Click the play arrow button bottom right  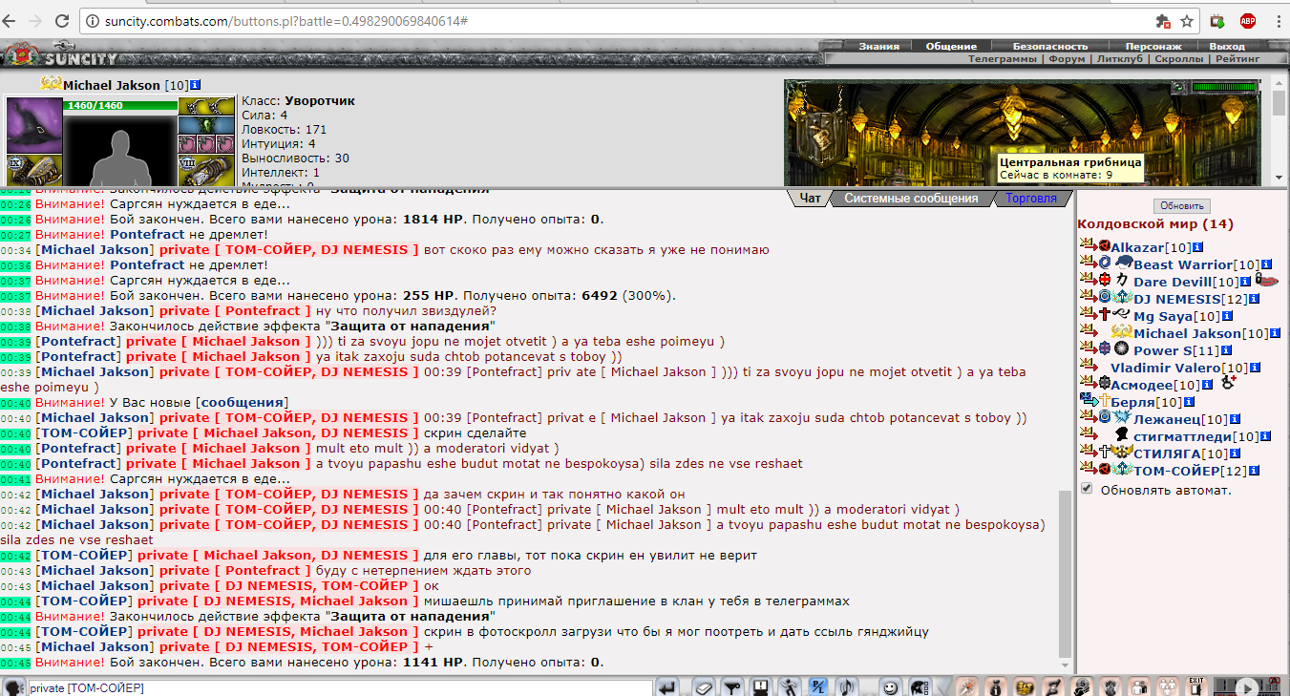click(1249, 687)
